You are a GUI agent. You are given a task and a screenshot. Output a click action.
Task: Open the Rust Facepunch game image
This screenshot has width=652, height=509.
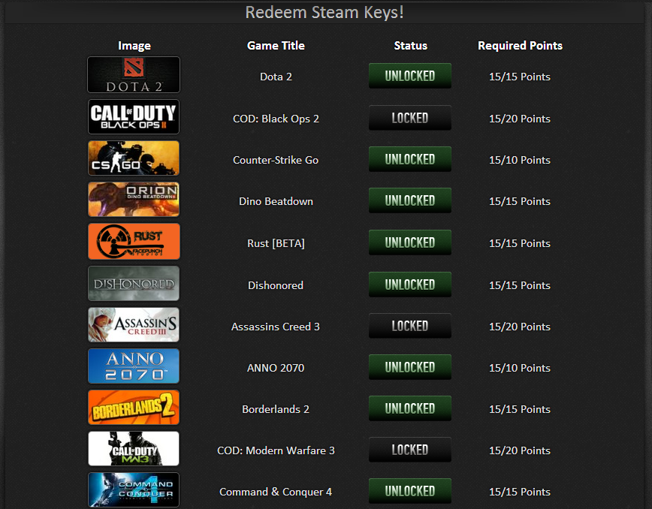pos(134,242)
